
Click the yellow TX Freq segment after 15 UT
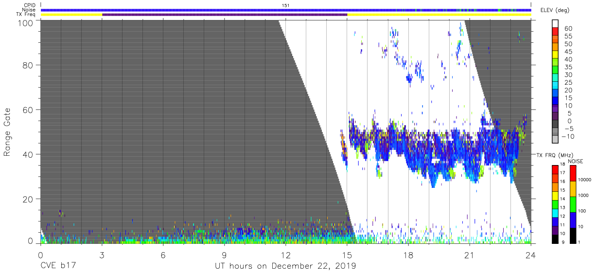click(439, 15)
